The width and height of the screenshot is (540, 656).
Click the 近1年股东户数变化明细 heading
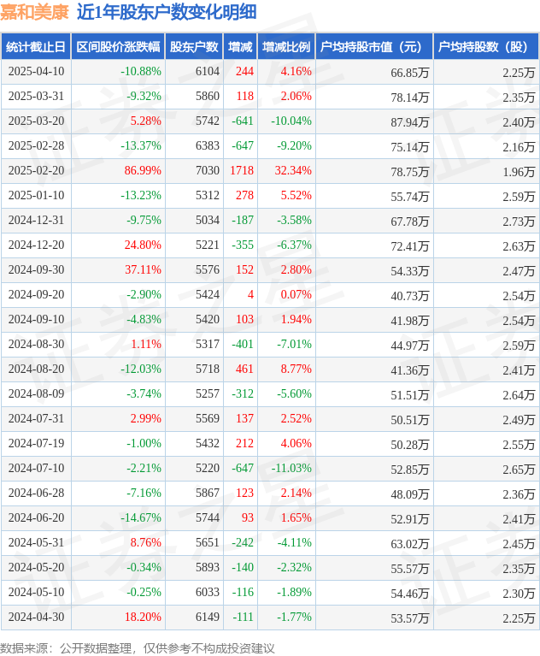pos(167,12)
